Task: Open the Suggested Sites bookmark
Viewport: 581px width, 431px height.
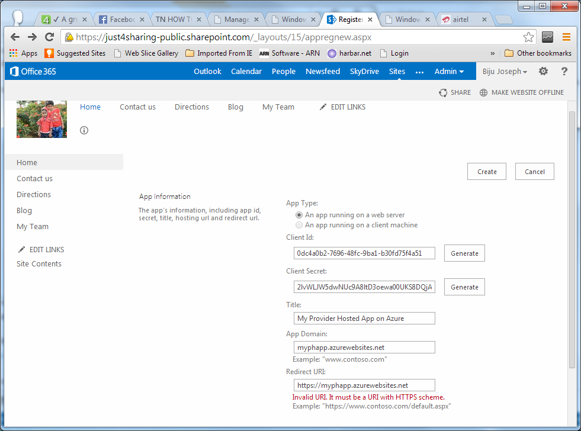Action: [75, 53]
